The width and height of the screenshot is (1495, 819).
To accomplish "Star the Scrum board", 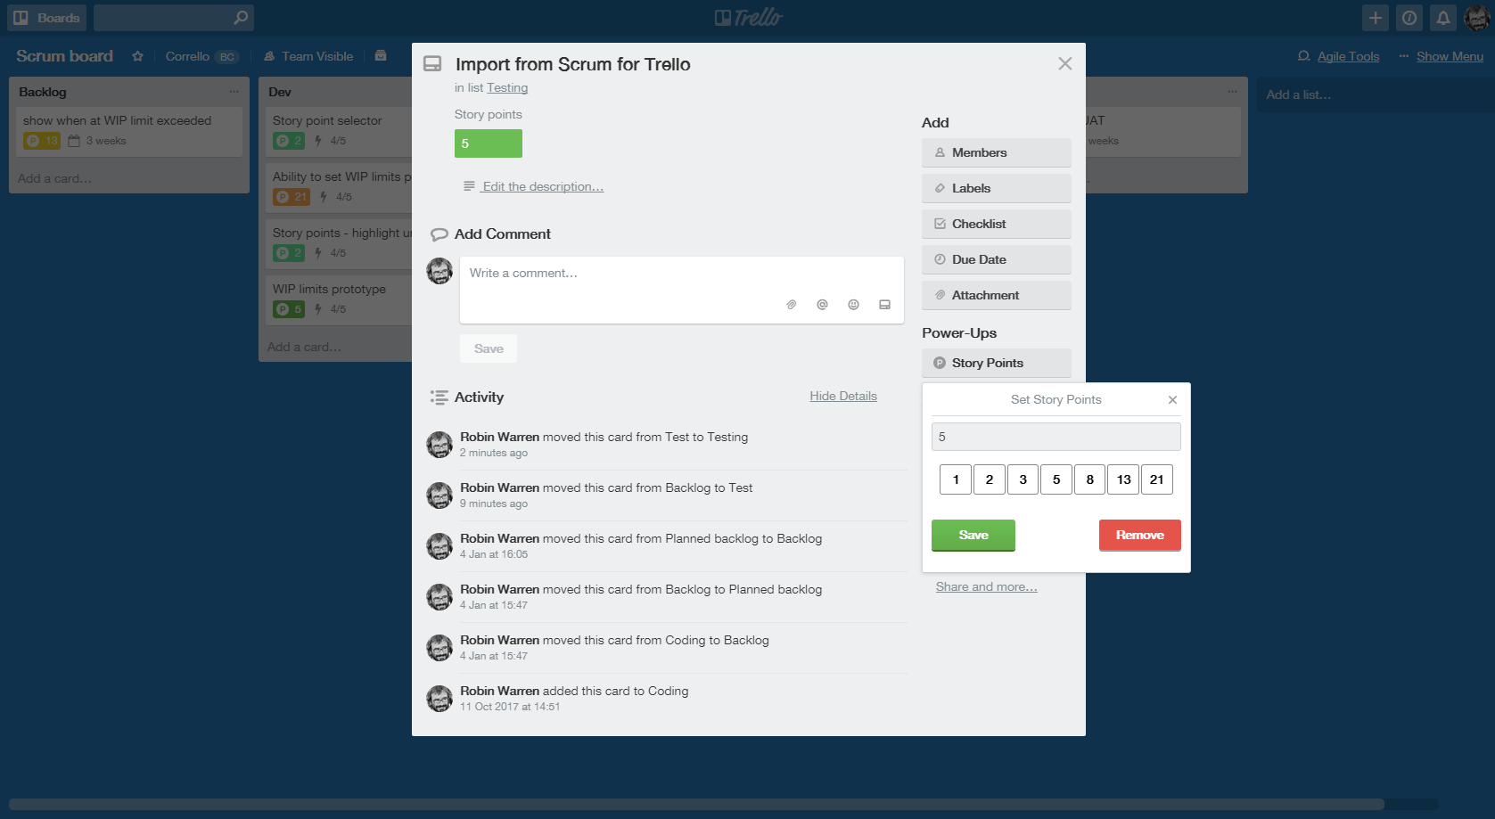I will click(138, 55).
